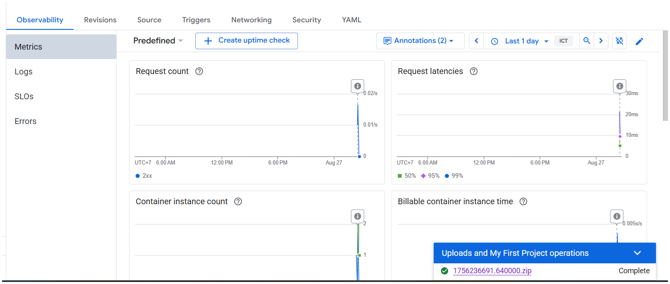Open help for Request latencies
Image resolution: width=670 pixels, height=284 pixels.
[474, 71]
